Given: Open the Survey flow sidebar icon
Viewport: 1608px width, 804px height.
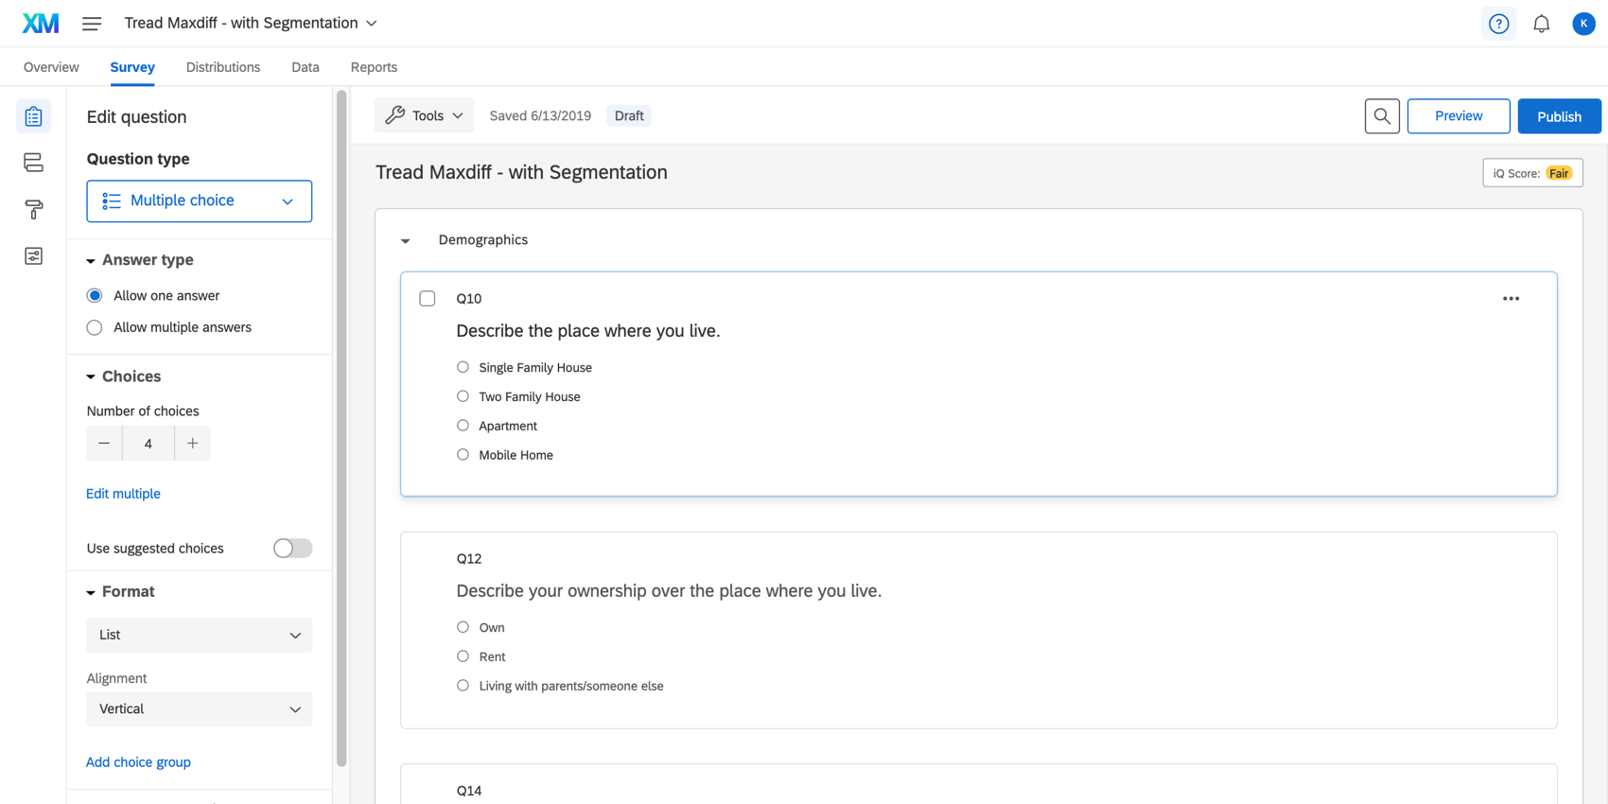Looking at the screenshot, I should 33,163.
